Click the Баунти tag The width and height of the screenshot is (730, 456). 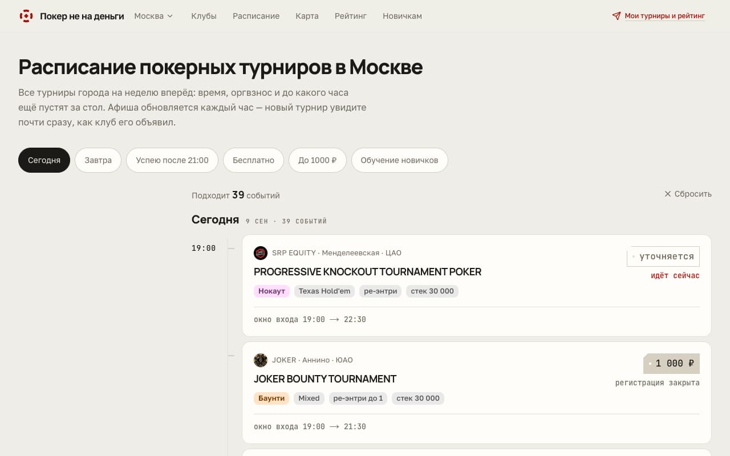tap(271, 398)
